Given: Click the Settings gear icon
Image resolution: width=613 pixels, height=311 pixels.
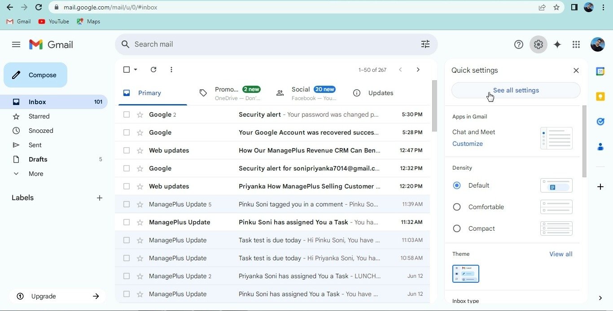Looking at the screenshot, I should [x=539, y=44].
